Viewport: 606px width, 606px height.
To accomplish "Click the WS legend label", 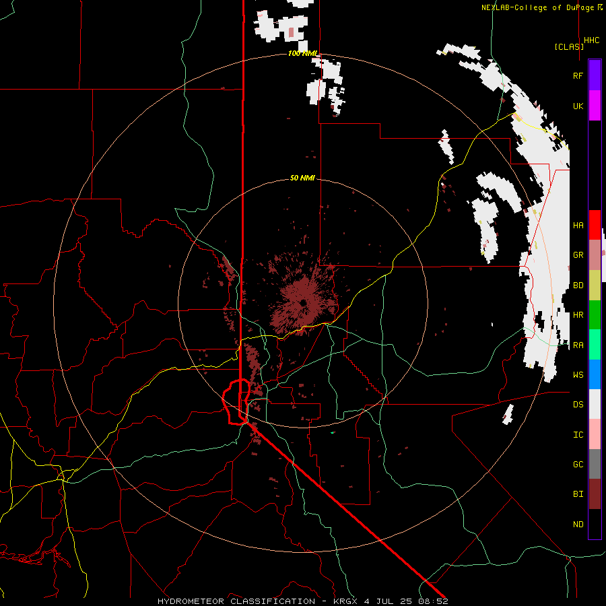I will 578,375.
